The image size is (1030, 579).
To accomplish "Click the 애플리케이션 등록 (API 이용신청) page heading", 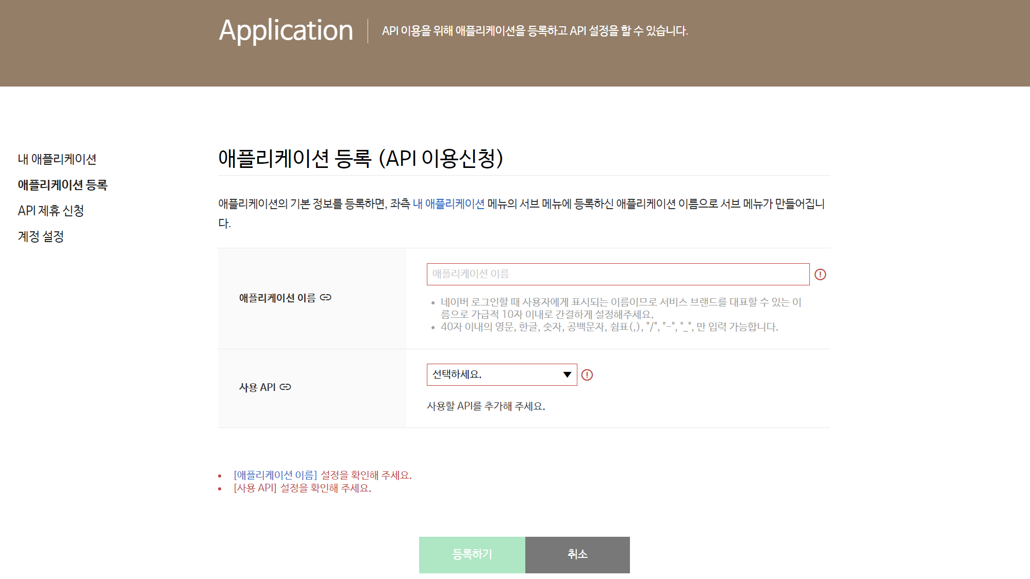I will coord(360,158).
